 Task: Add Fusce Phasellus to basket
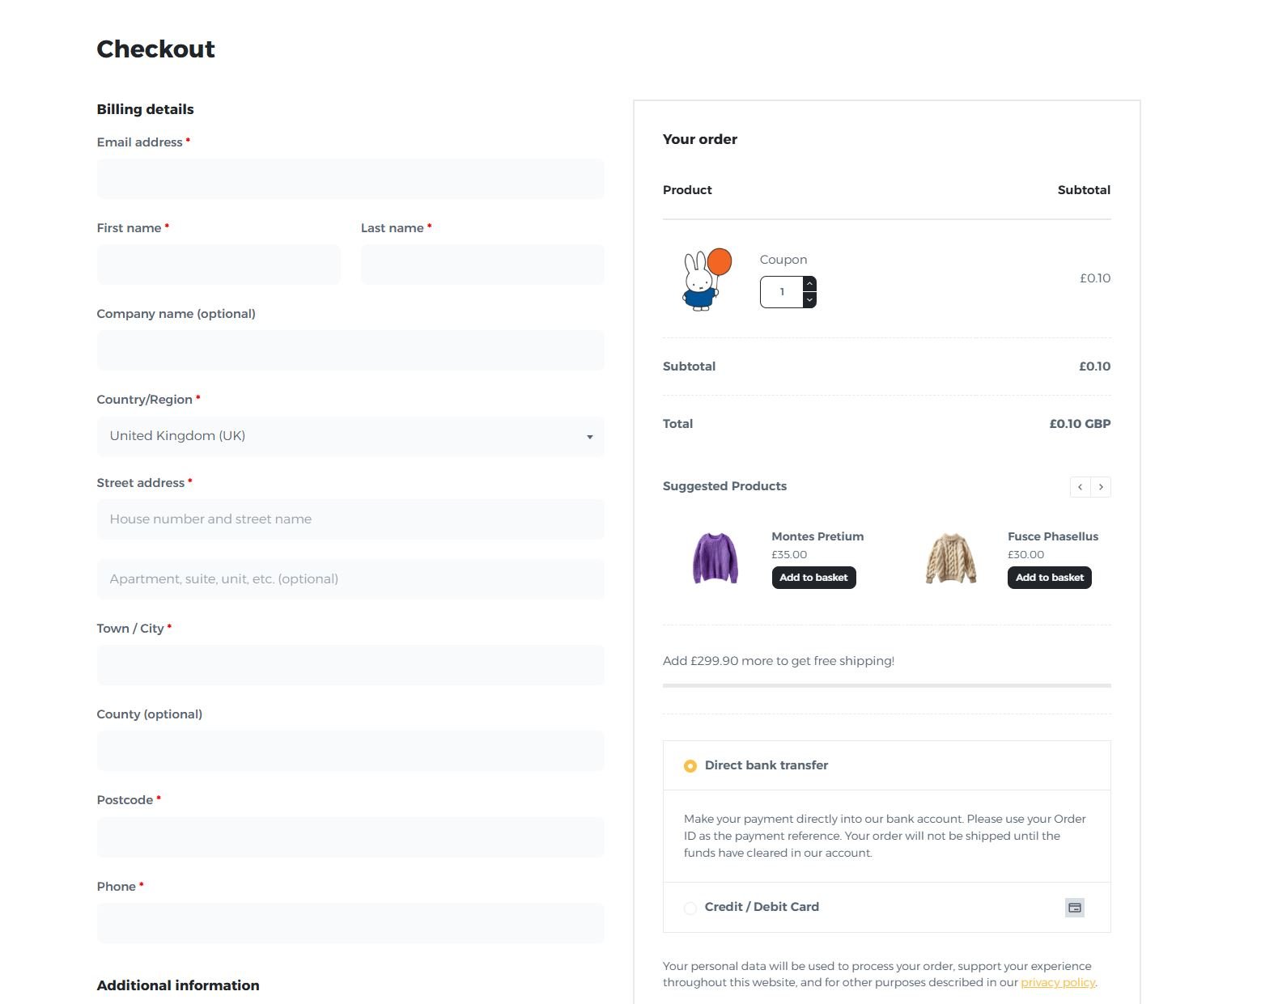click(x=1049, y=578)
